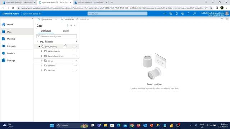
Task: Open directory and subscription switcher icon
Action: pyautogui.click(x=171, y=14)
